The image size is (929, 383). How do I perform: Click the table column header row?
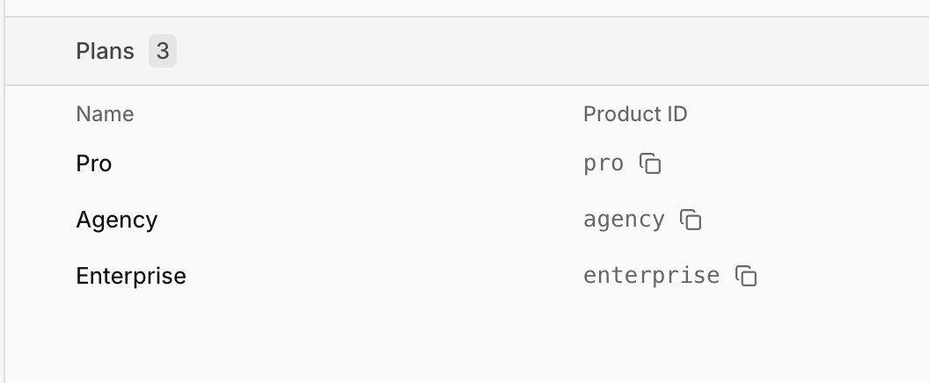(x=352, y=114)
